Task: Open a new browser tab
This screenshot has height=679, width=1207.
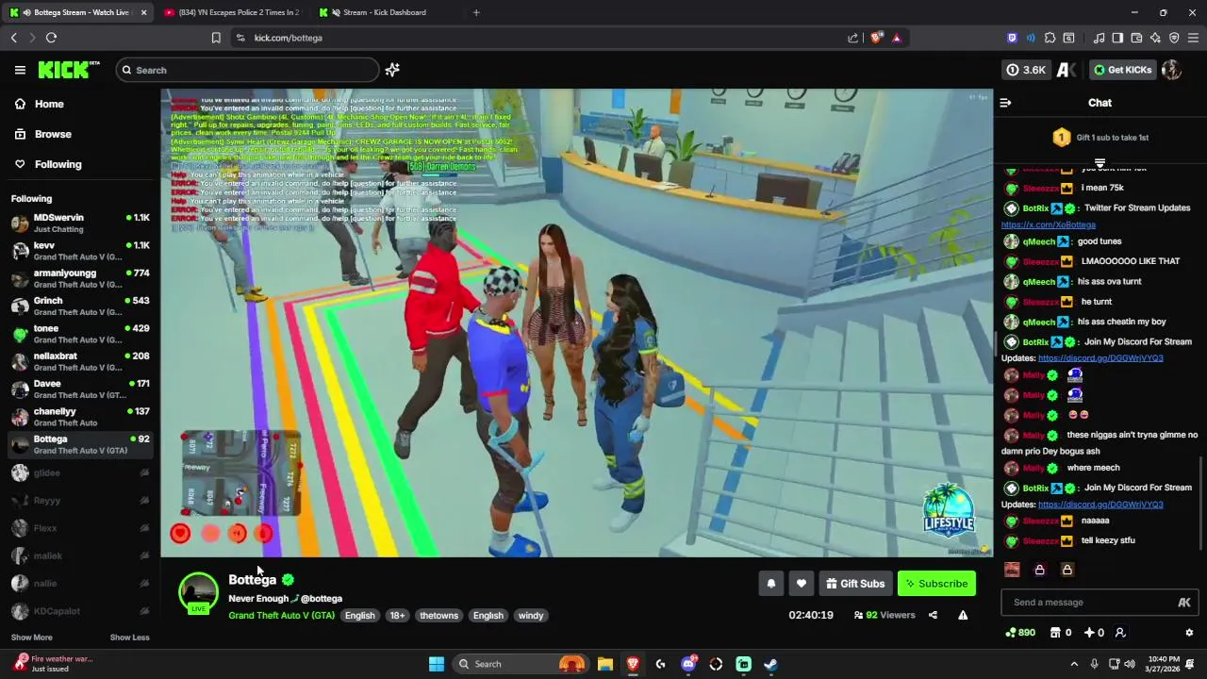Action: coord(476,12)
